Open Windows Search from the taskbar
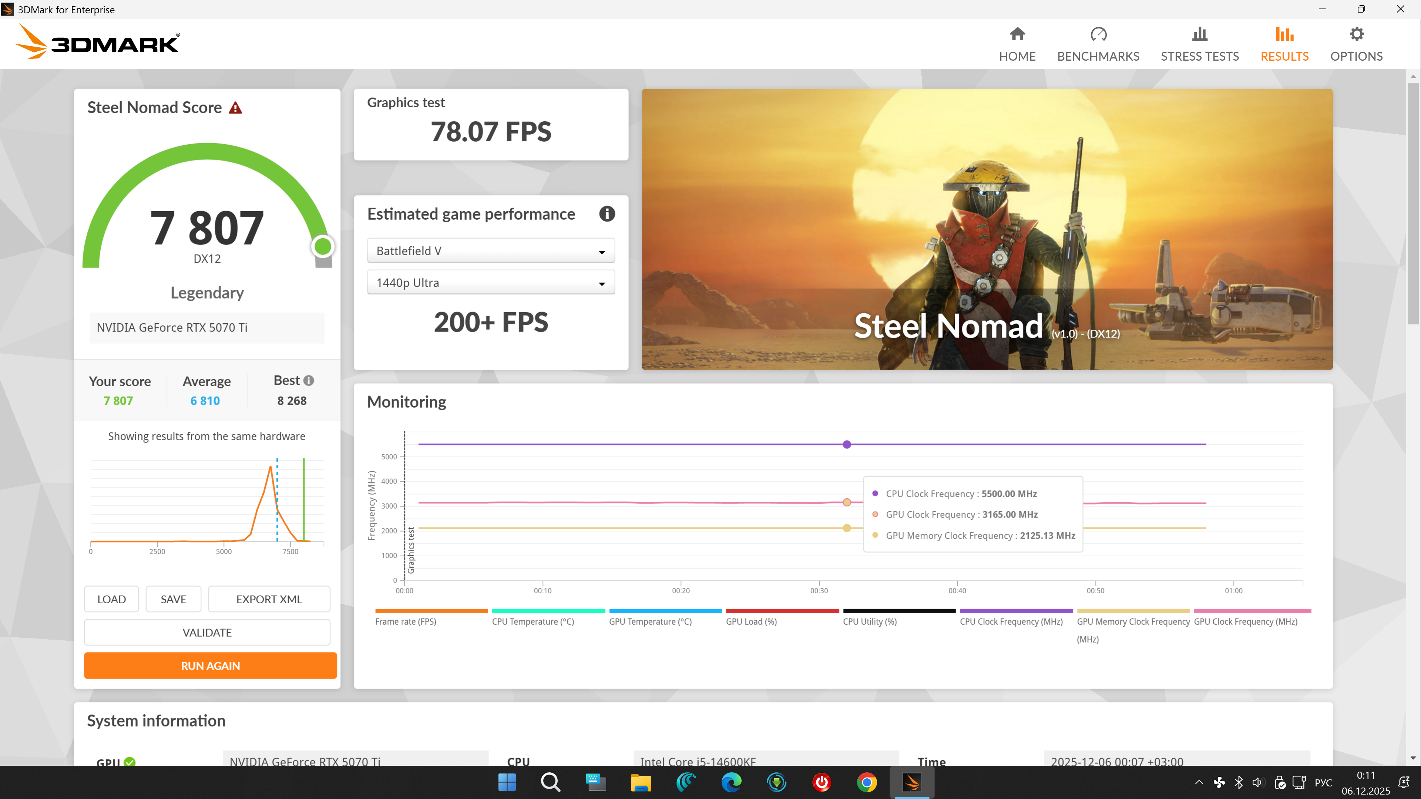Screen dimensions: 1421x799 coord(550,782)
